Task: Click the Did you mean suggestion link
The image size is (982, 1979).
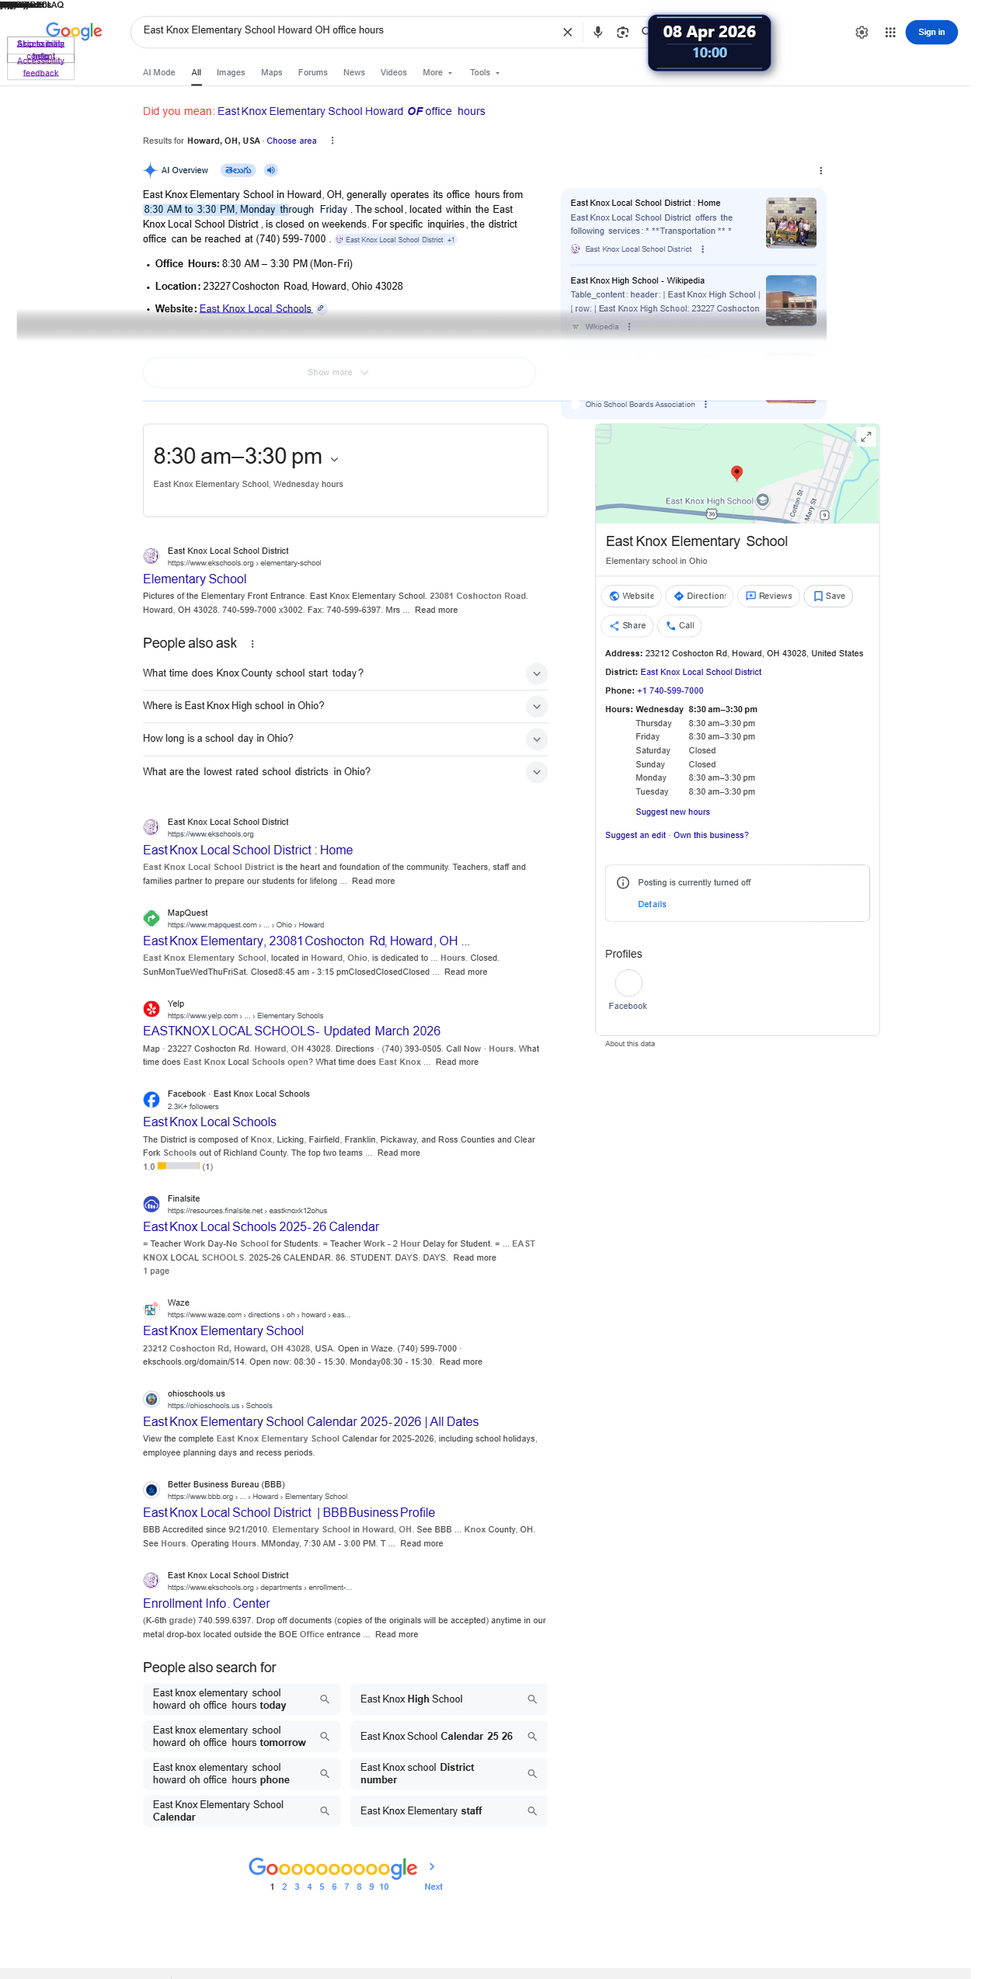Action: 351,111
